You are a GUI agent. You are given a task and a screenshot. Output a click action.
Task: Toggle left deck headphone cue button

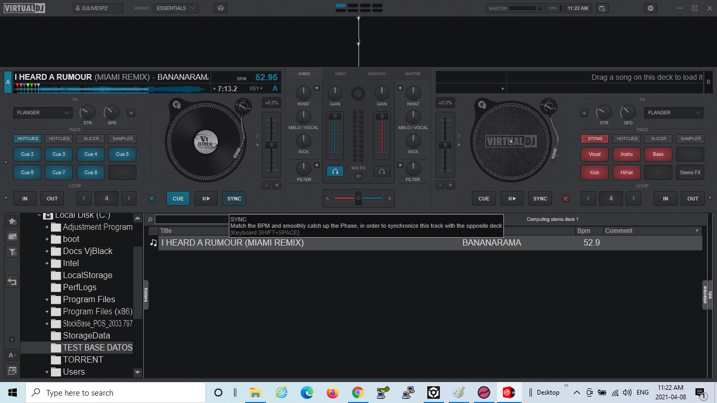point(335,172)
